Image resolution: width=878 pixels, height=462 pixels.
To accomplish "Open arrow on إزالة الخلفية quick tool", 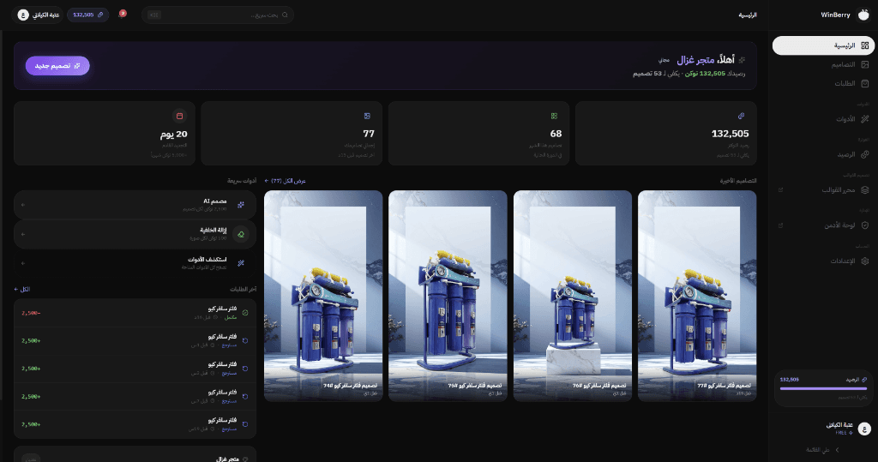I will pyautogui.click(x=23, y=234).
